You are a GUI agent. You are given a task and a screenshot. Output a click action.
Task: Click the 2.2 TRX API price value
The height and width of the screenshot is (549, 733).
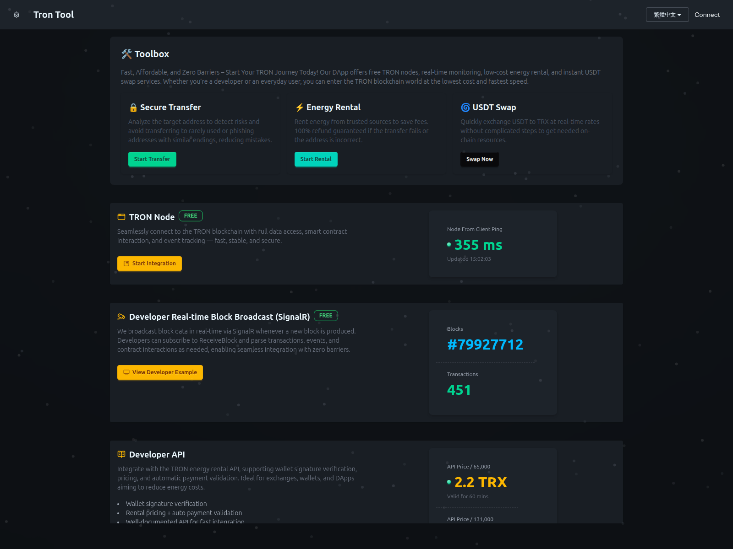tap(481, 482)
